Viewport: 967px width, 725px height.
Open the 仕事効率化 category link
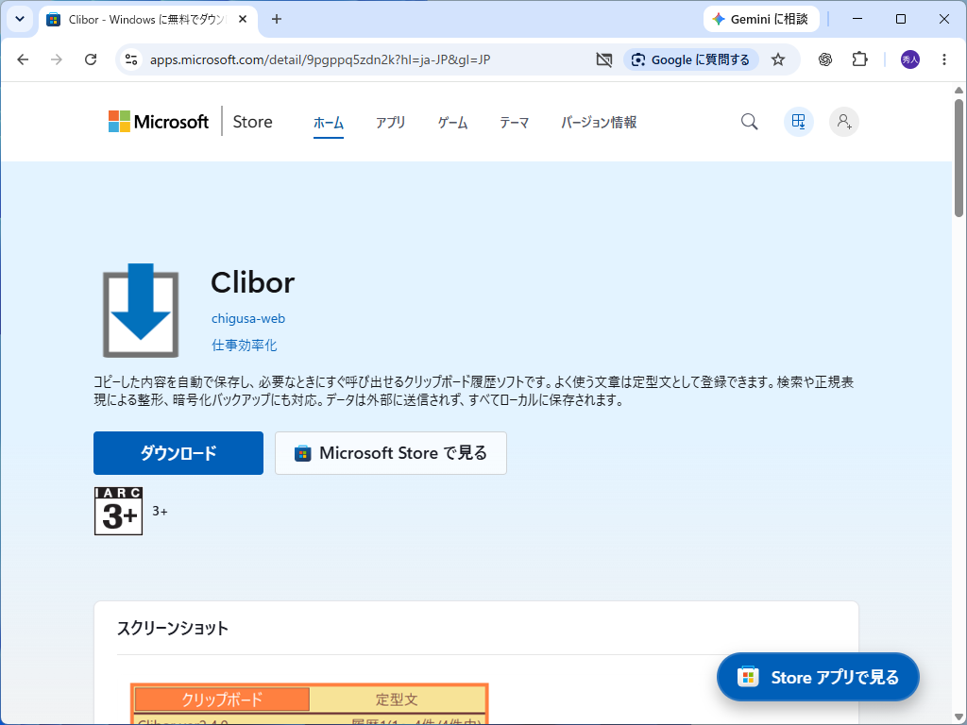pyautogui.click(x=245, y=346)
